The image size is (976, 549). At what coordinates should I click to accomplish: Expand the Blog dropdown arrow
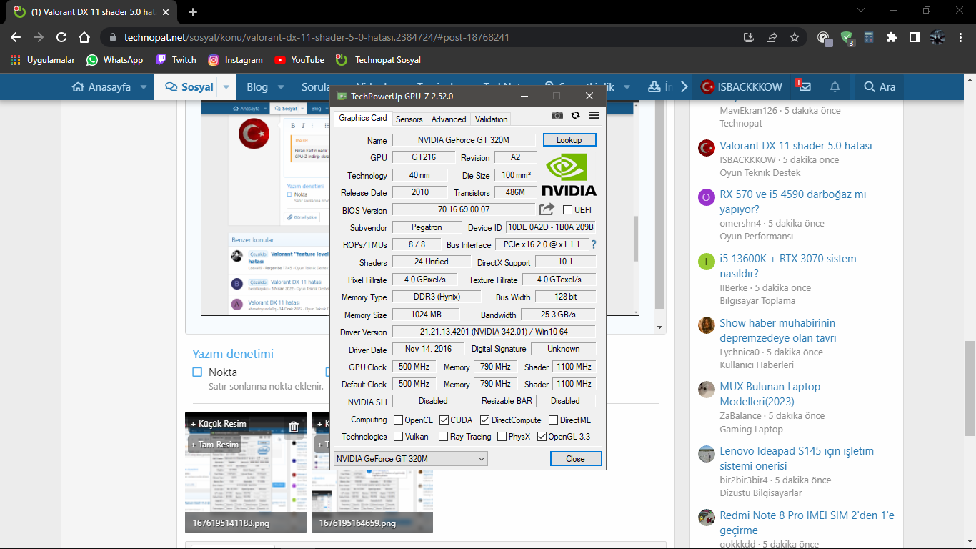281,87
